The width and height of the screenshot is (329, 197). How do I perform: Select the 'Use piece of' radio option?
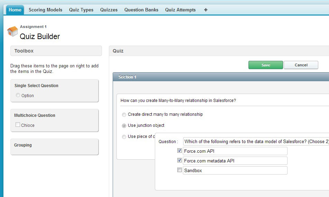point(124,137)
